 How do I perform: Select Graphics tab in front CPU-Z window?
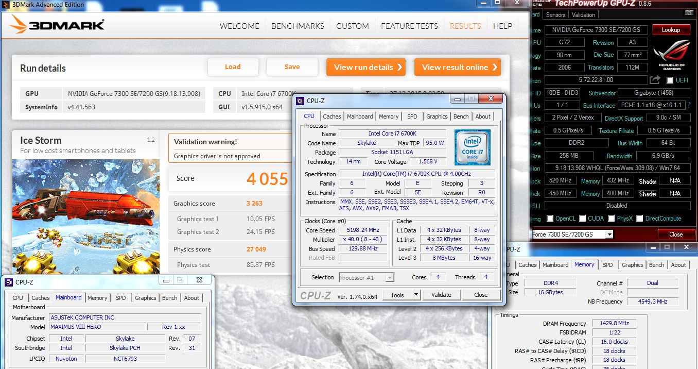click(437, 116)
